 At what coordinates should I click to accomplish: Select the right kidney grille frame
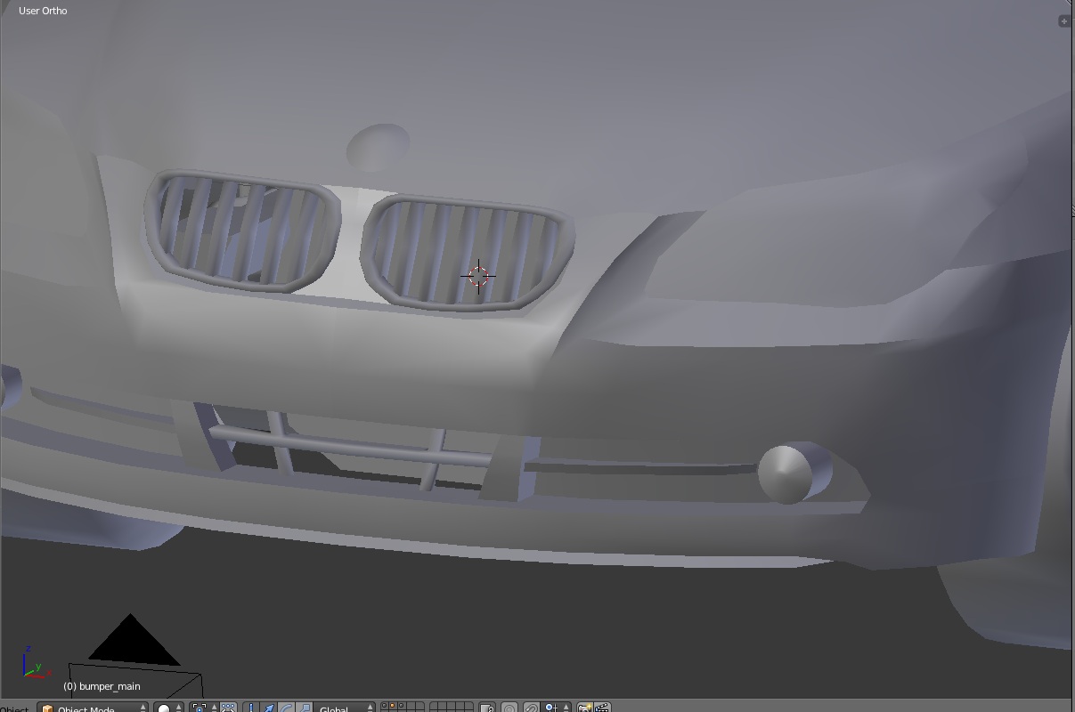(468, 254)
